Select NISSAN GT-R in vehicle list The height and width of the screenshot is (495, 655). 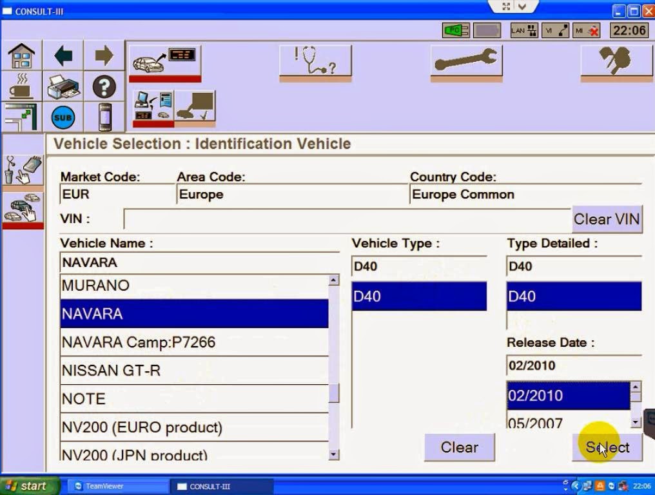coord(194,371)
